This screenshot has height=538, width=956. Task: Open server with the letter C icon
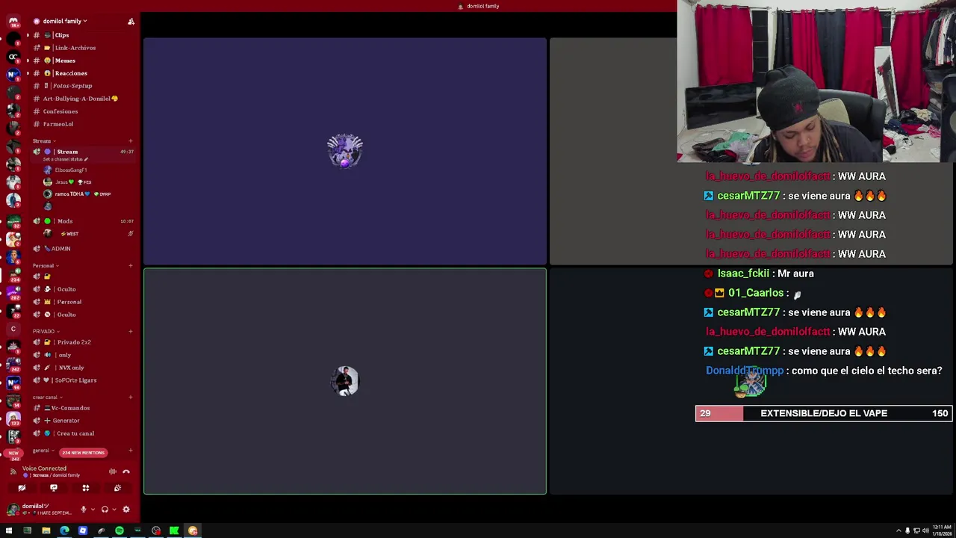pos(13,329)
